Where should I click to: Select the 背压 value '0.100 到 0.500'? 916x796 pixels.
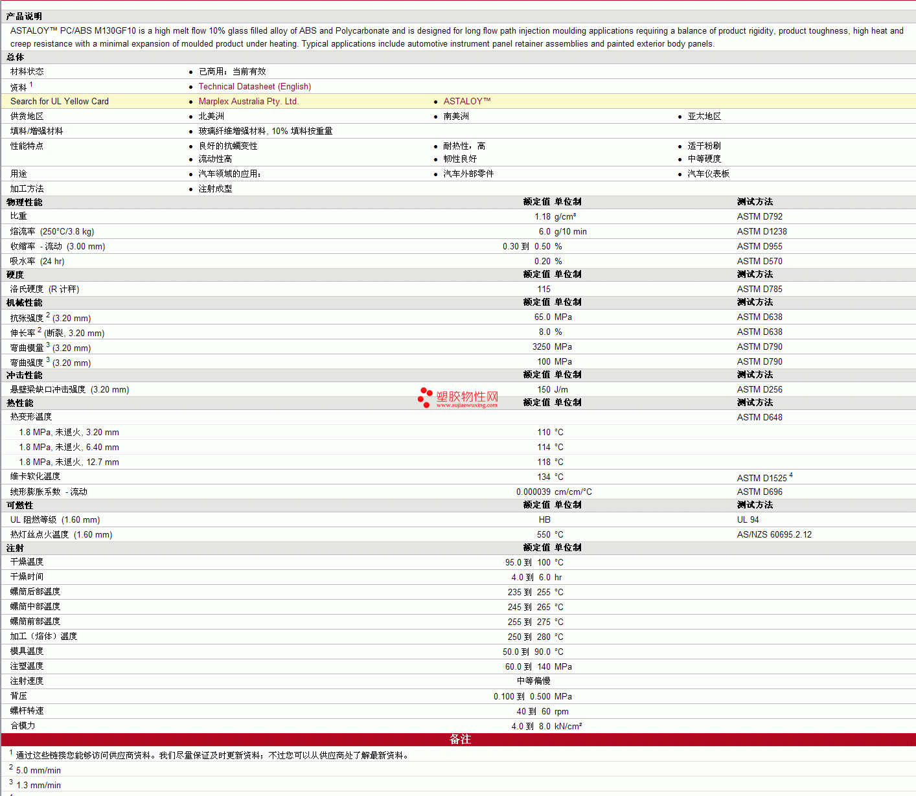(x=522, y=696)
